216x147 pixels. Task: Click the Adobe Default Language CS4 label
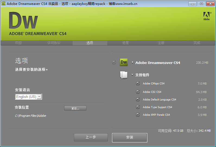click(x=159, y=99)
